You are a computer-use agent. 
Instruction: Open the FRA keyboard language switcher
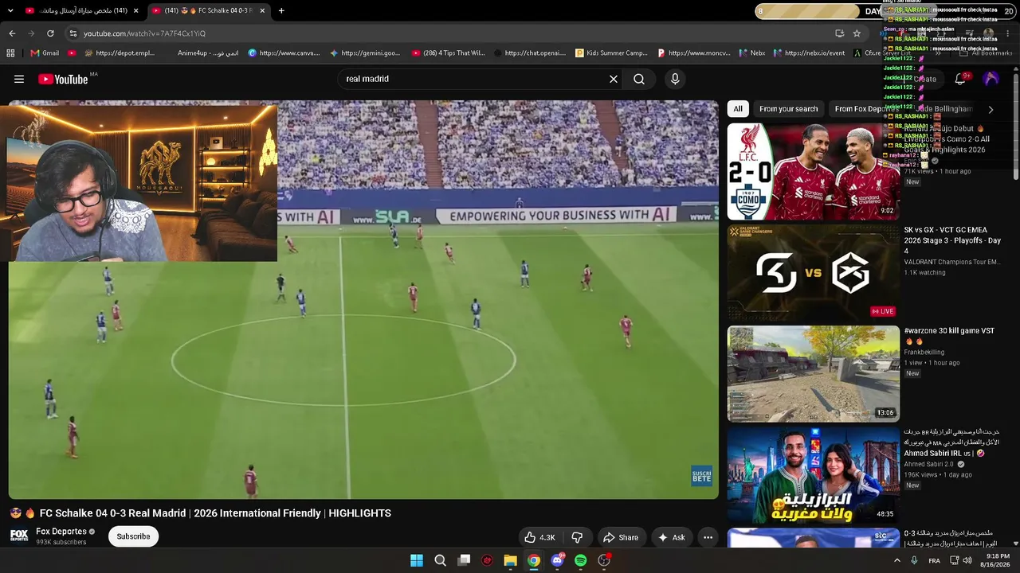pyautogui.click(x=934, y=560)
